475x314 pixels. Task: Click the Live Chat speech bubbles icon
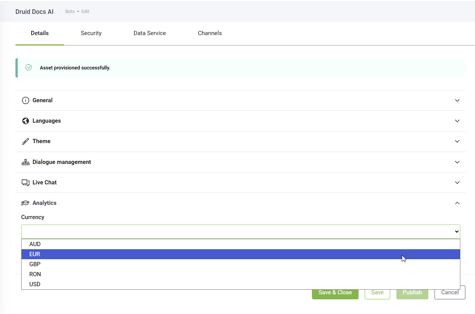pyautogui.click(x=25, y=182)
